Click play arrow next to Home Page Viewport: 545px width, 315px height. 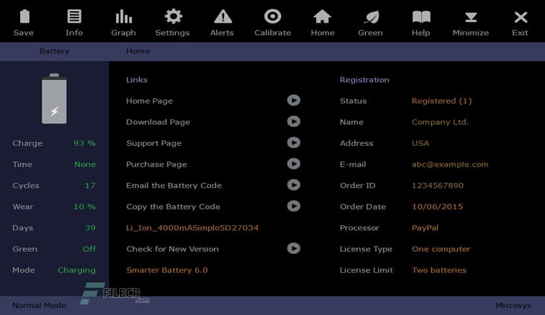tap(294, 100)
